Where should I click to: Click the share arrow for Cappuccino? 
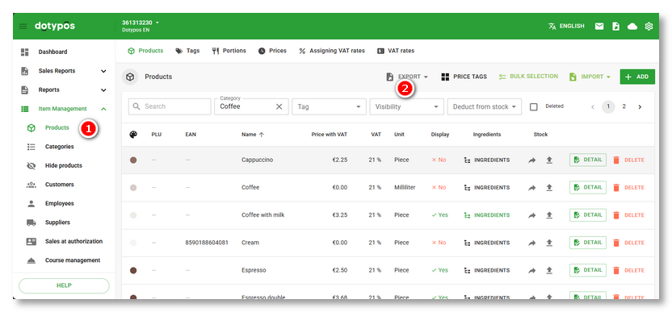tap(531, 160)
